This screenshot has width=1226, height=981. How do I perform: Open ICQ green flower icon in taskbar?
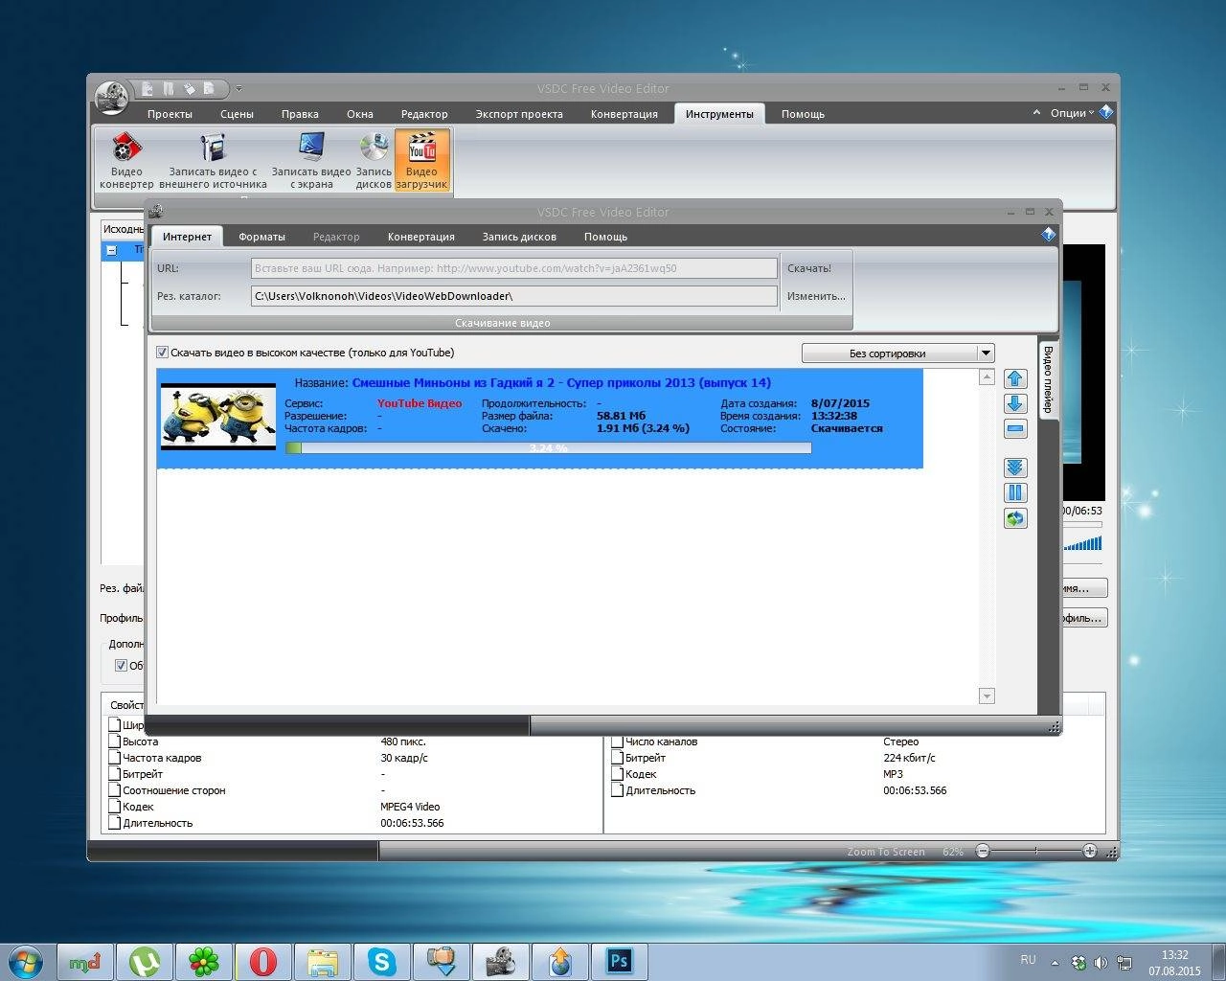pos(204,961)
